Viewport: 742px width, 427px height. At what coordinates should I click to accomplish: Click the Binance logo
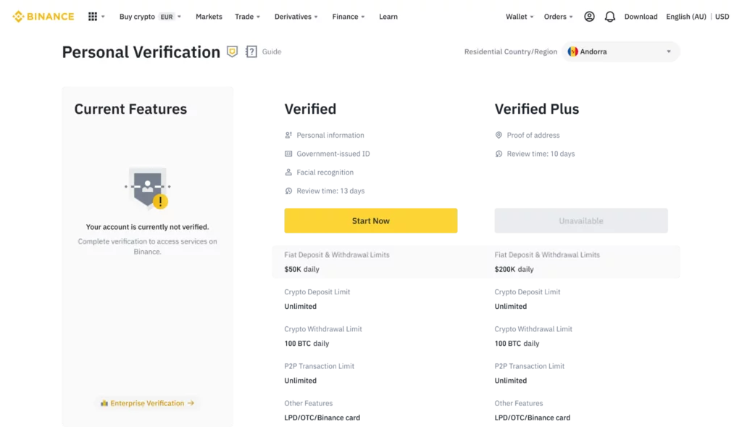point(43,17)
